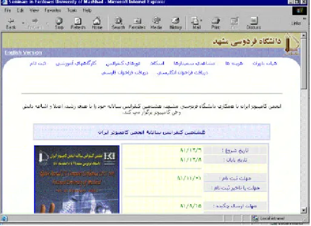The image size is (311, 226).
Task: Click the تاریخ شروع start date label
Action: click(235, 151)
